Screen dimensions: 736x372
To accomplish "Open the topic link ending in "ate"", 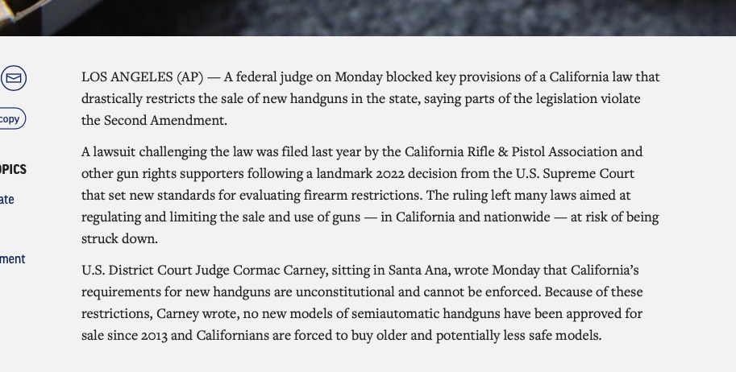I will point(6,199).
